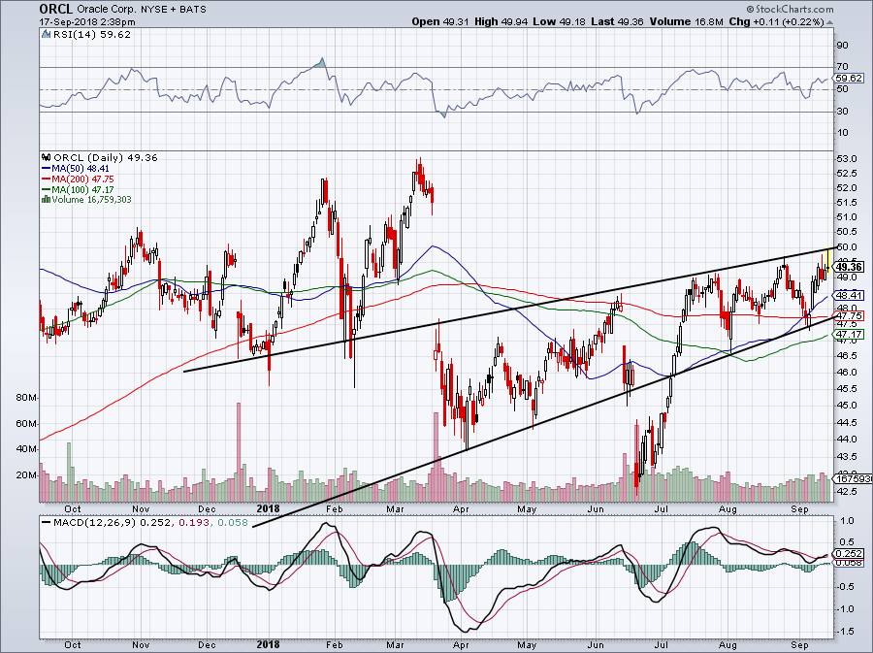Screen dimensions: 873x653
Task: Click the 'Sep' month label beneath the MACD panel
Action: (x=799, y=644)
